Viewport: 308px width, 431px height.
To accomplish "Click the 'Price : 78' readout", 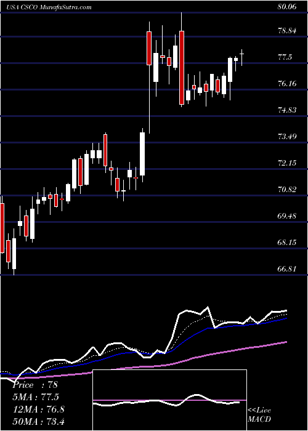I will 36,385.
